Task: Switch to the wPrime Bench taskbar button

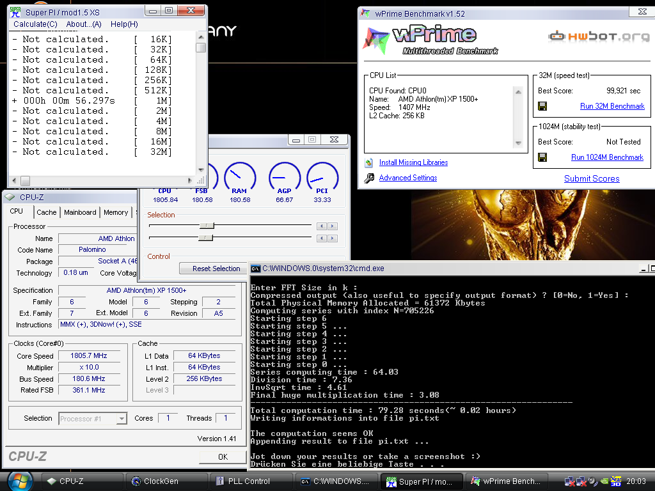Action: (505, 481)
